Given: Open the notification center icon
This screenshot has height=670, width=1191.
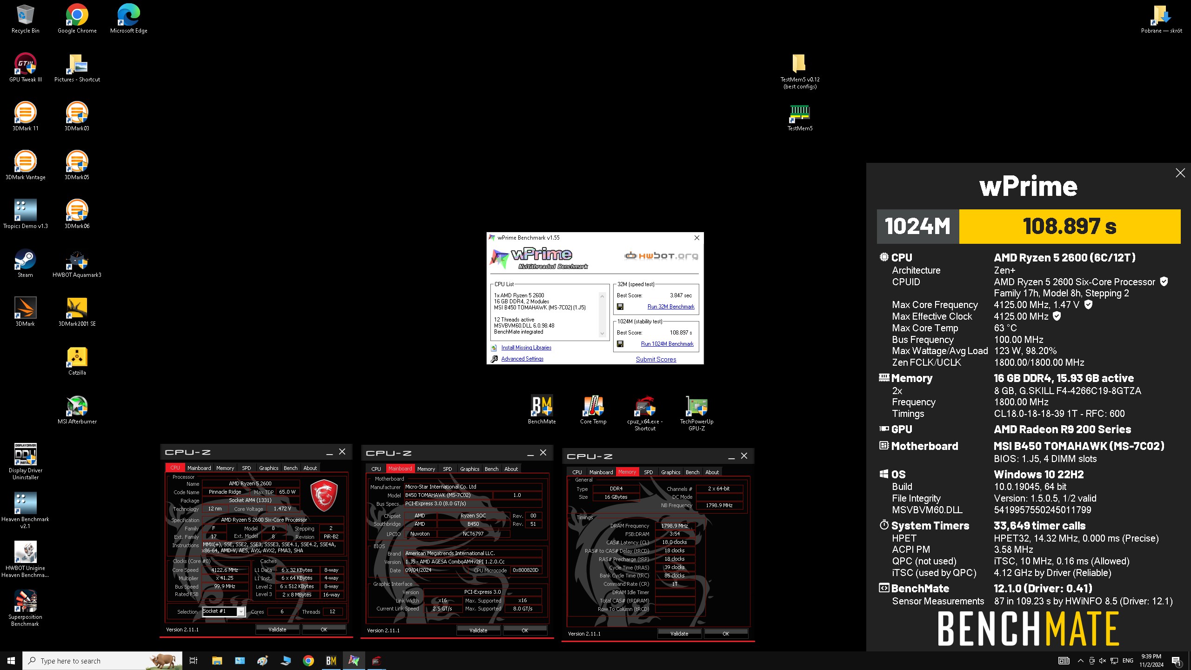Looking at the screenshot, I should pyautogui.click(x=1176, y=661).
